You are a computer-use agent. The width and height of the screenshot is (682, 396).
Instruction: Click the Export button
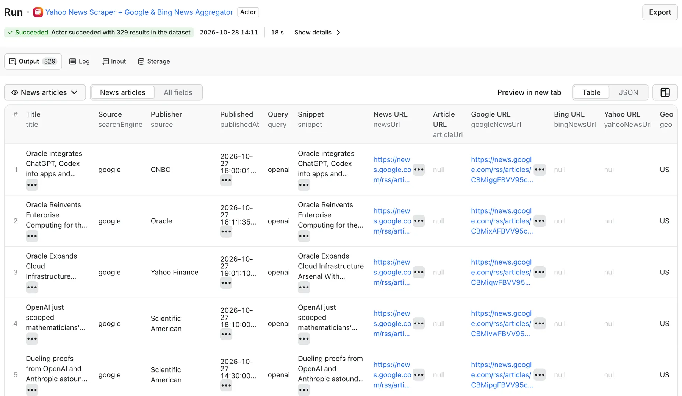(x=660, y=12)
